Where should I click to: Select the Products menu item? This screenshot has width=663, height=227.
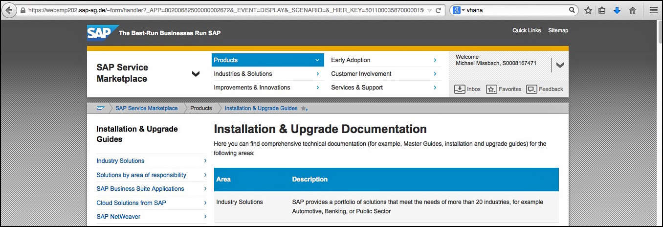click(x=267, y=60)
